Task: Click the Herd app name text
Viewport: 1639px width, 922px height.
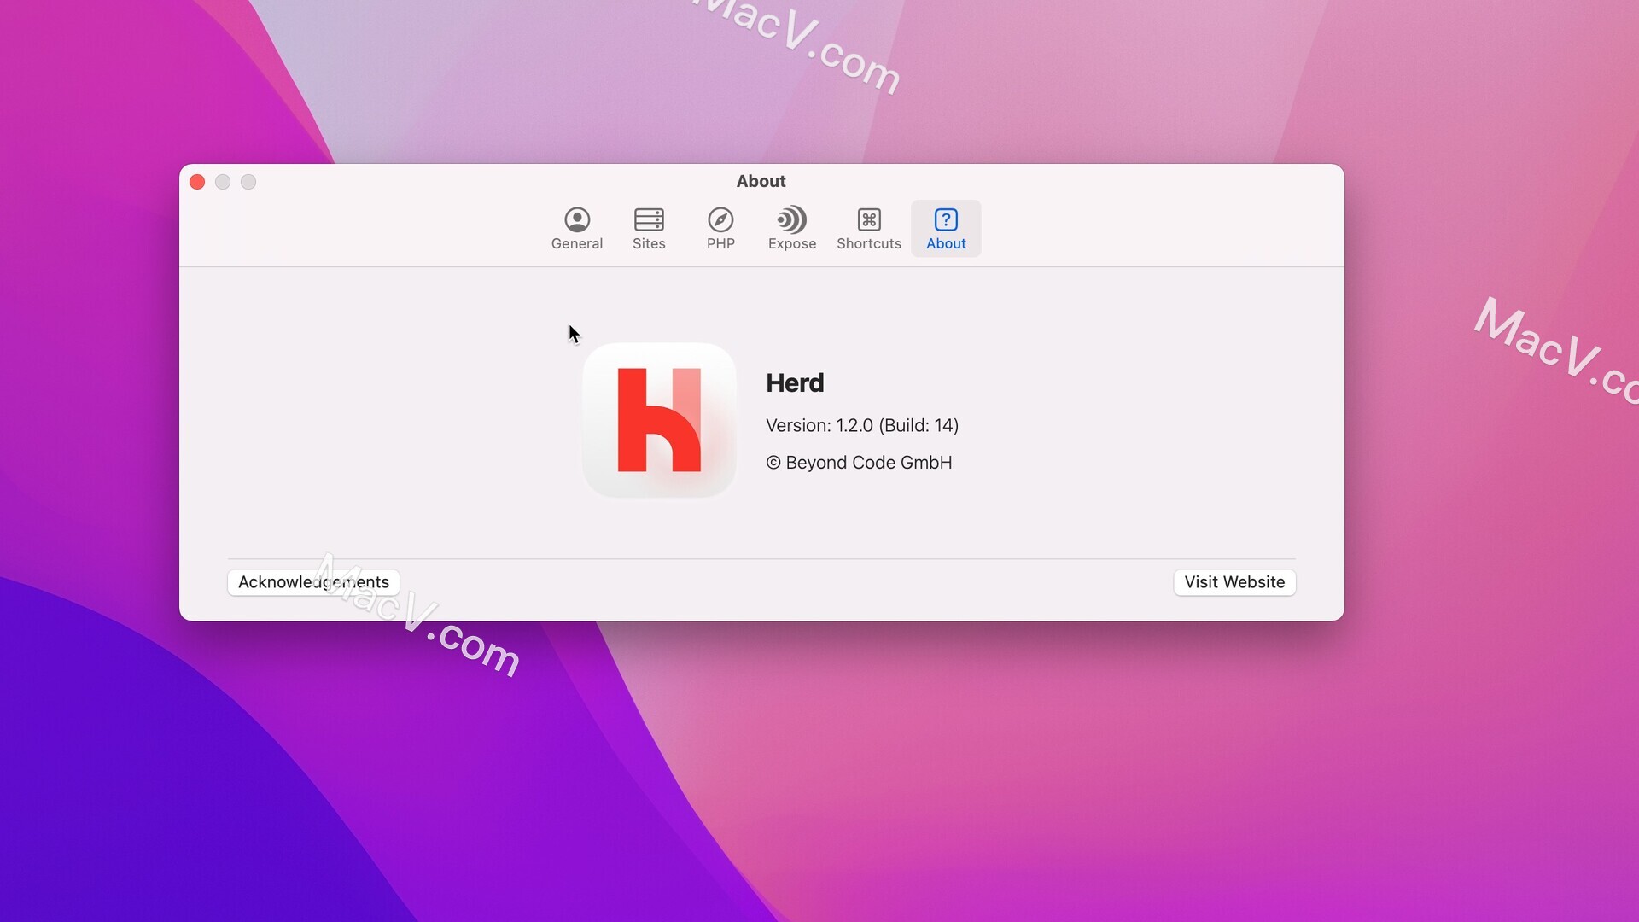Action: pyautogui.click(x=795, y=383)
